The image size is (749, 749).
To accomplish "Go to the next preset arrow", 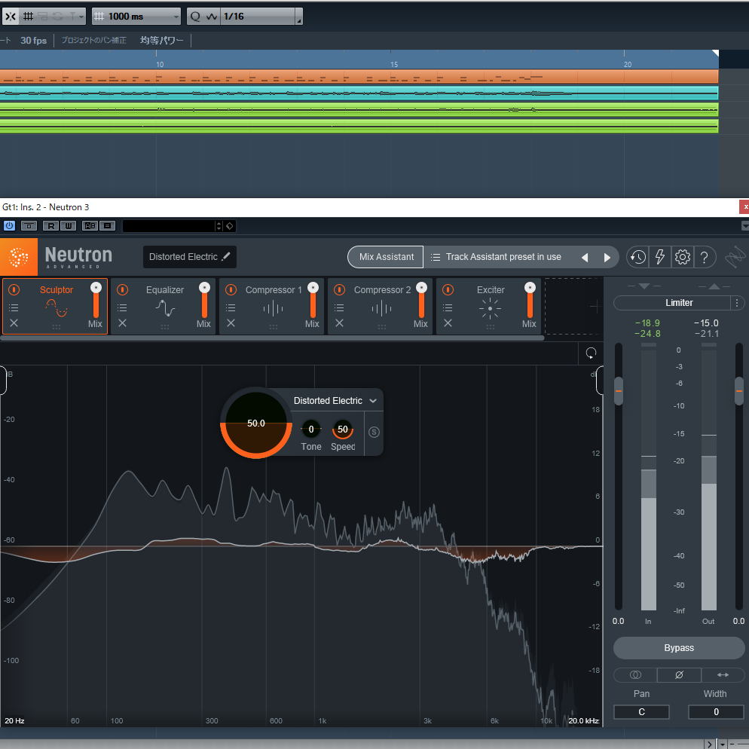I will 607,258.
